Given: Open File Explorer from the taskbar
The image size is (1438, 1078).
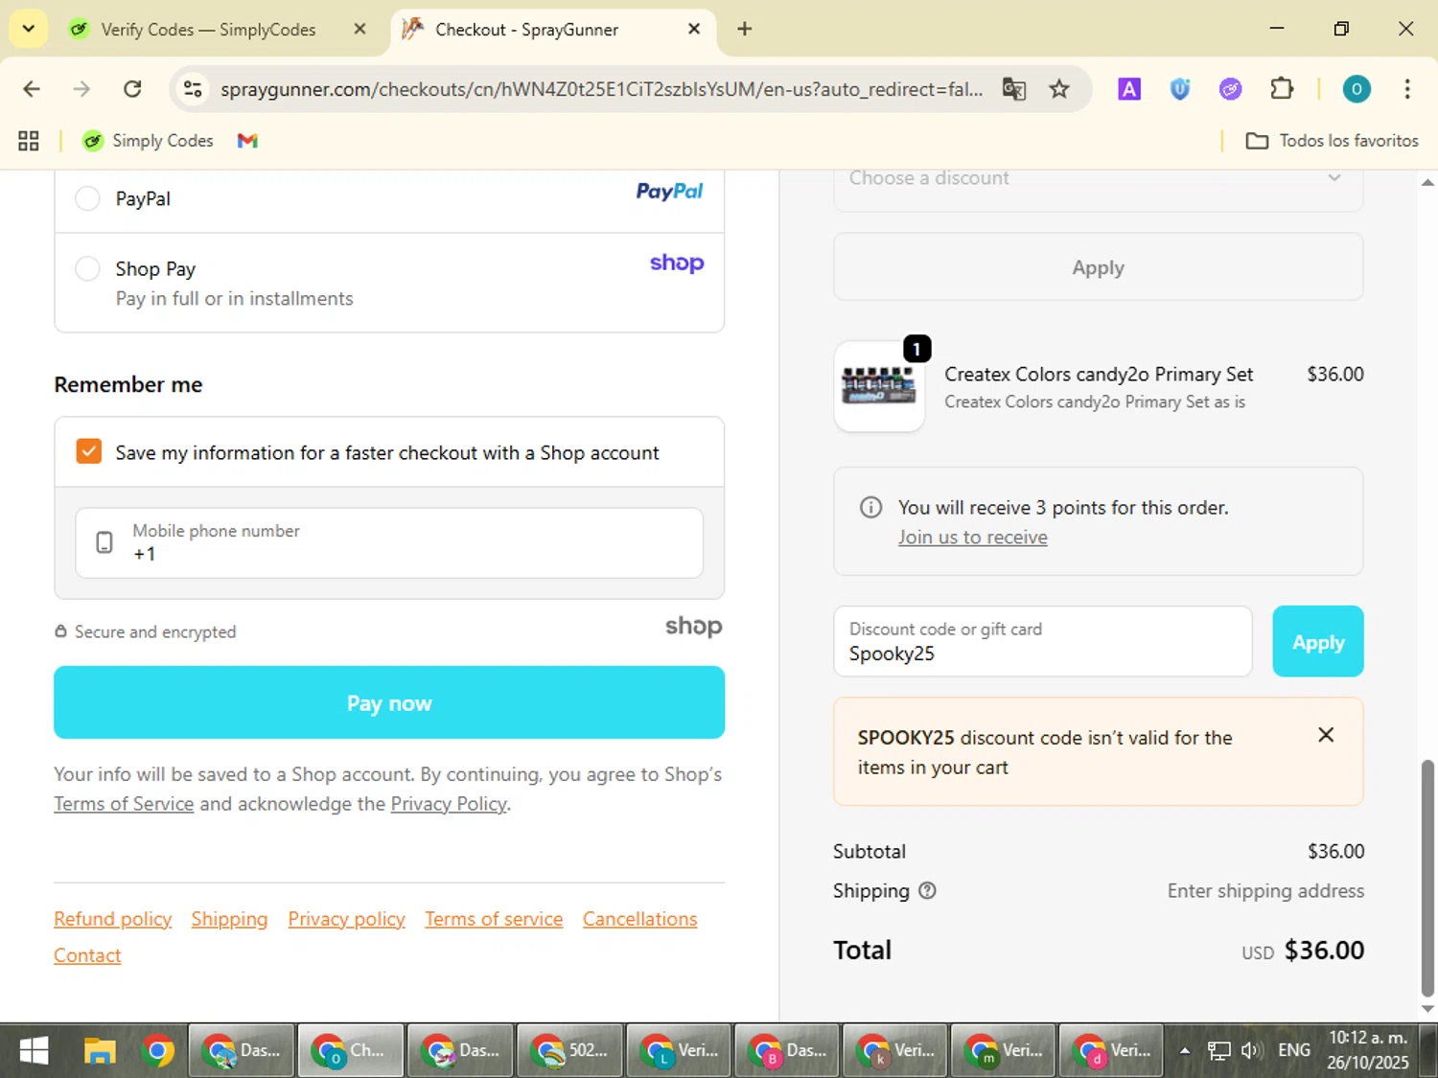Looking at the screenshot, I should pos(99,1051).
